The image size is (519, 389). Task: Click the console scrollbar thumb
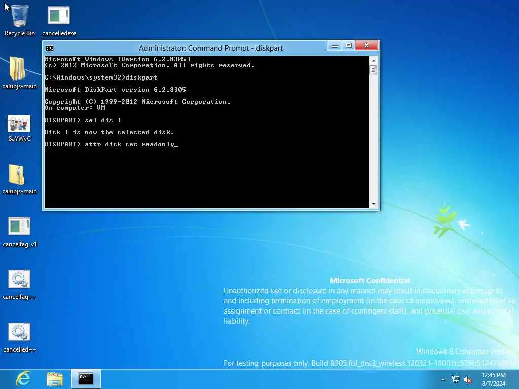[x=374, y=70]
